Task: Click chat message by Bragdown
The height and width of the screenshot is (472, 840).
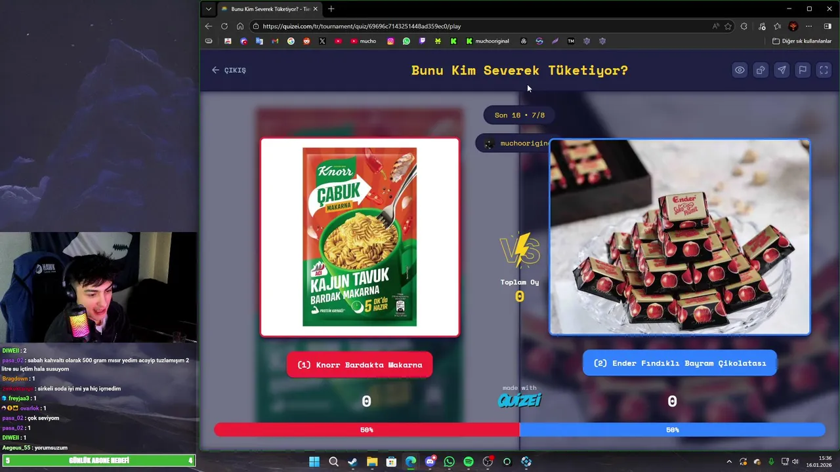Action: click(x=18, y=378)
